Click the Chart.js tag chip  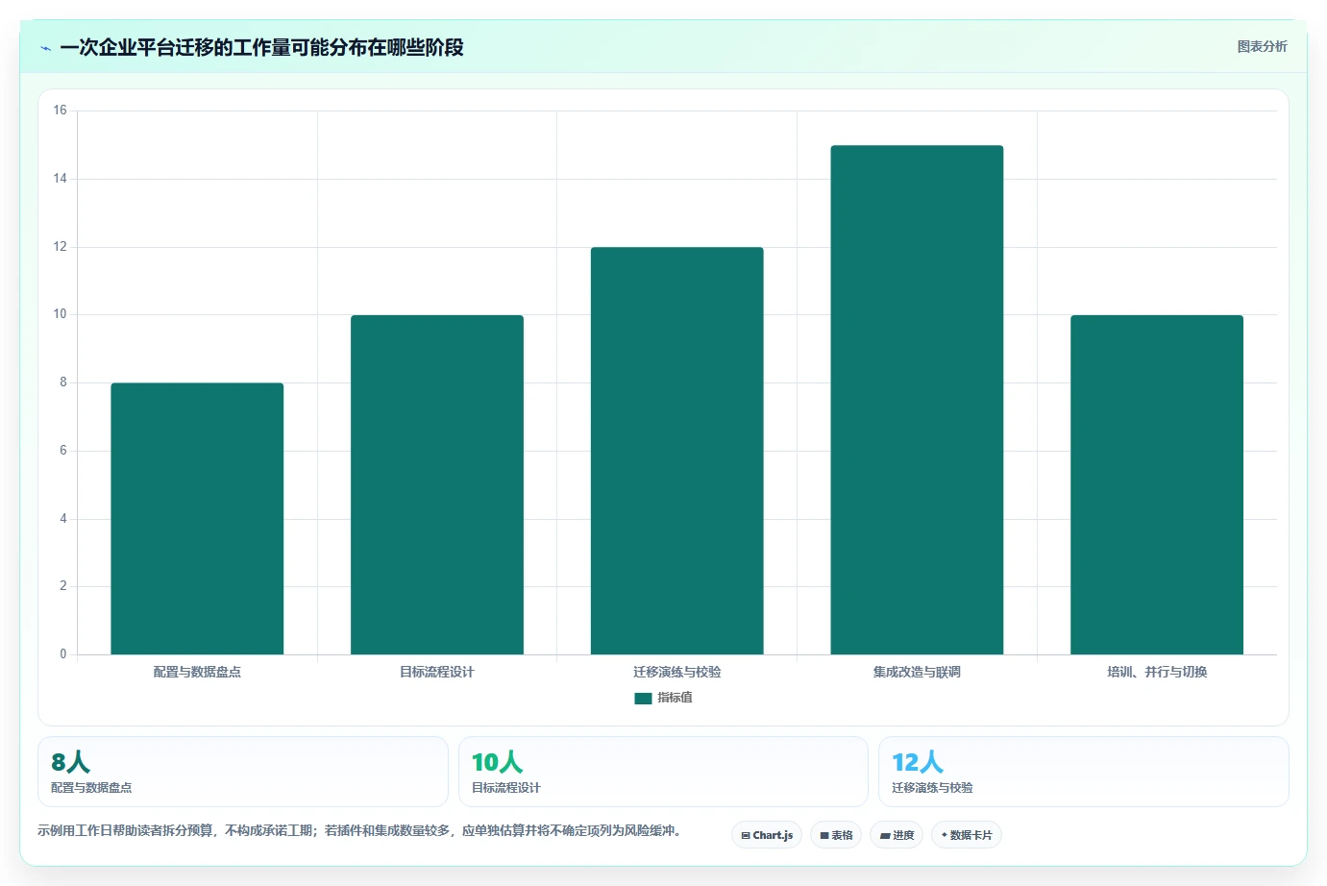[767, 835]
